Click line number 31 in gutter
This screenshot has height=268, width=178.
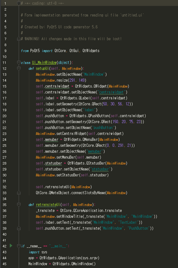tap(4, 181)
